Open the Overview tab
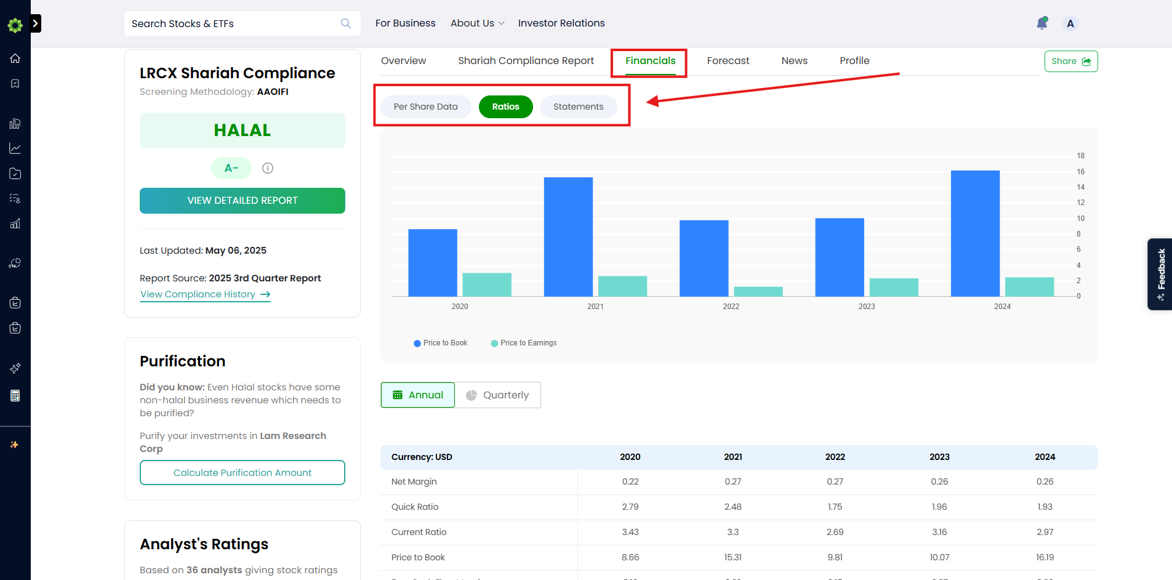The image size is (1172, 580). [x=404, y=61]
